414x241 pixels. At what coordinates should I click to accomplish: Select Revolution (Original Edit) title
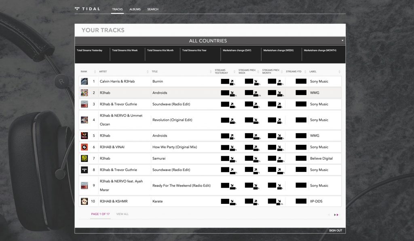click(x=172, y=120)
